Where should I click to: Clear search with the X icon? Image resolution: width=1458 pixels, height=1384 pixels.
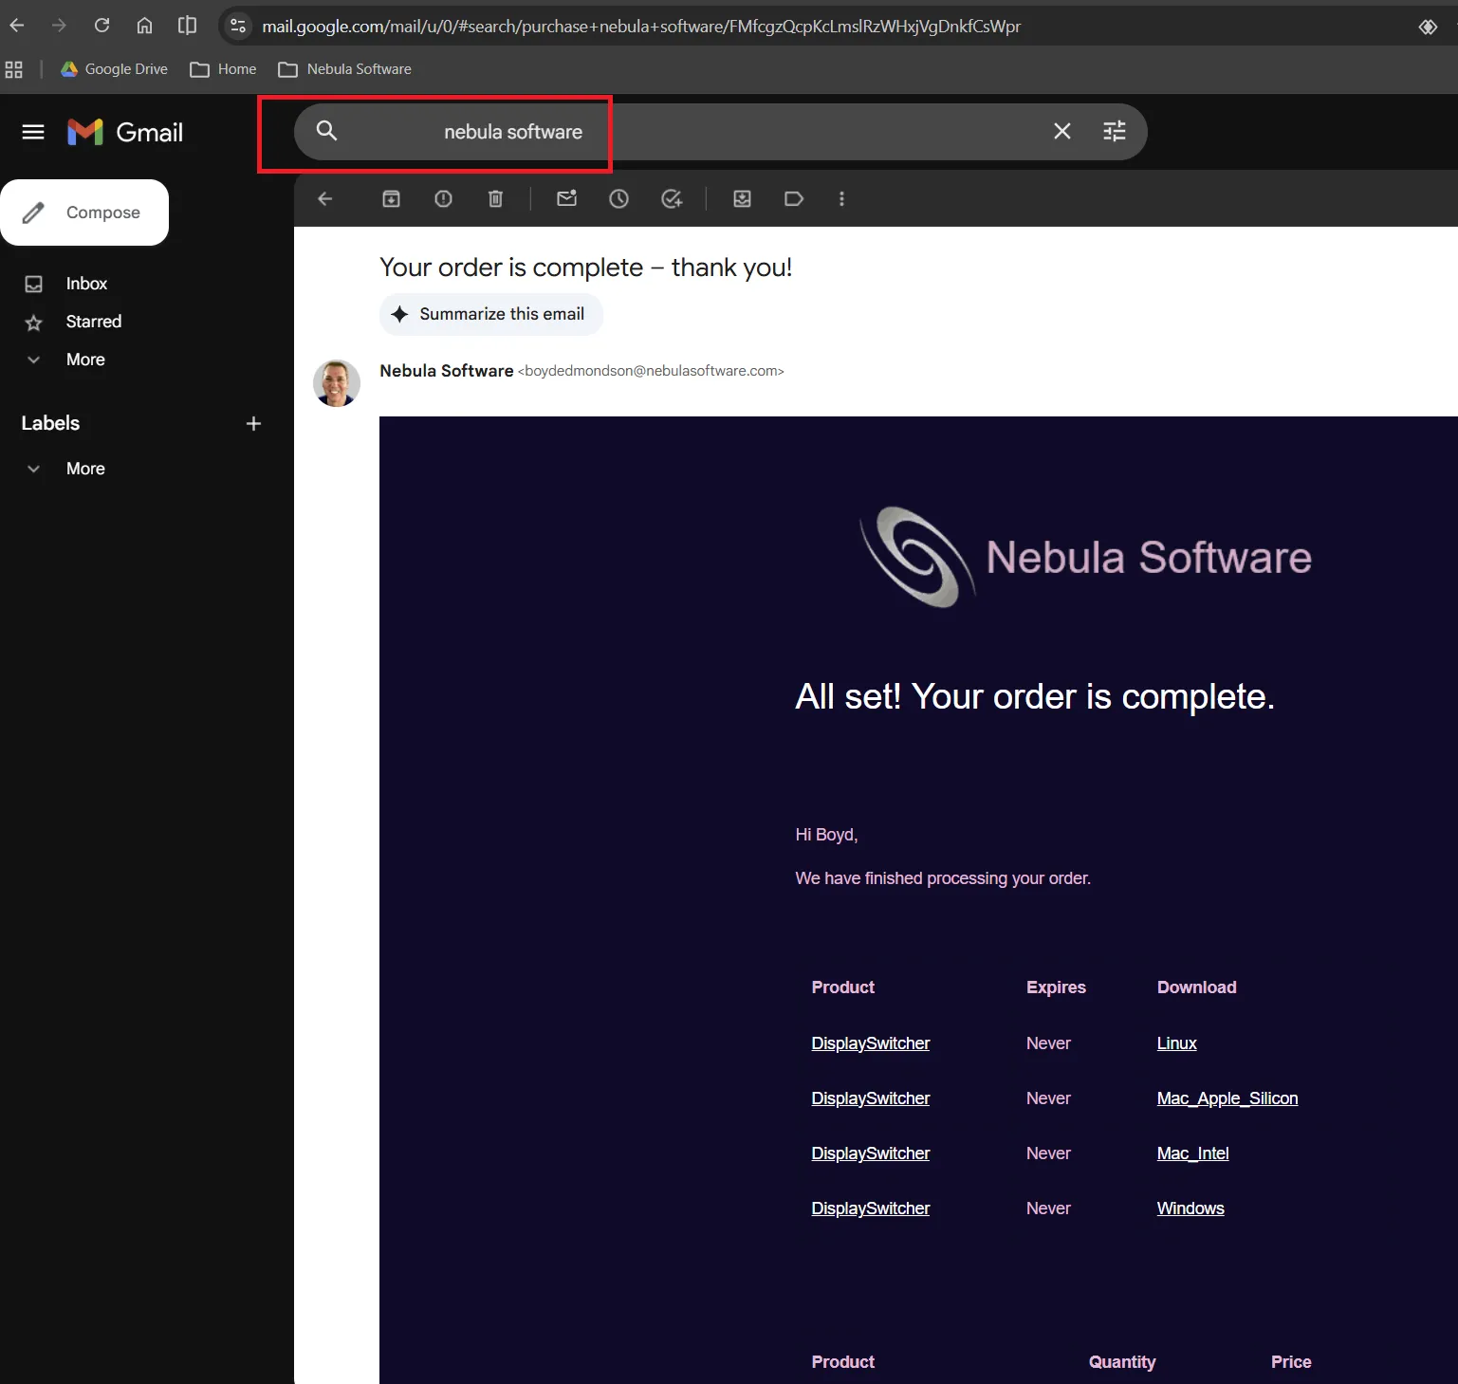tap(1062, 131)
